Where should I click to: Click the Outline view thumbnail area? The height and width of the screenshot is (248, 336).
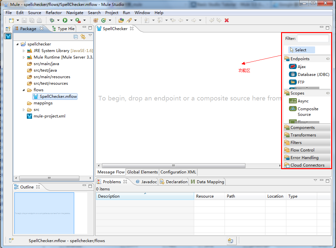44,213
